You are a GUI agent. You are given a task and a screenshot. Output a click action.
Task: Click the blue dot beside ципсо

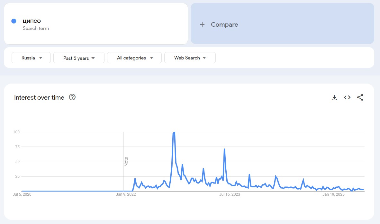(x=14, y=21)
